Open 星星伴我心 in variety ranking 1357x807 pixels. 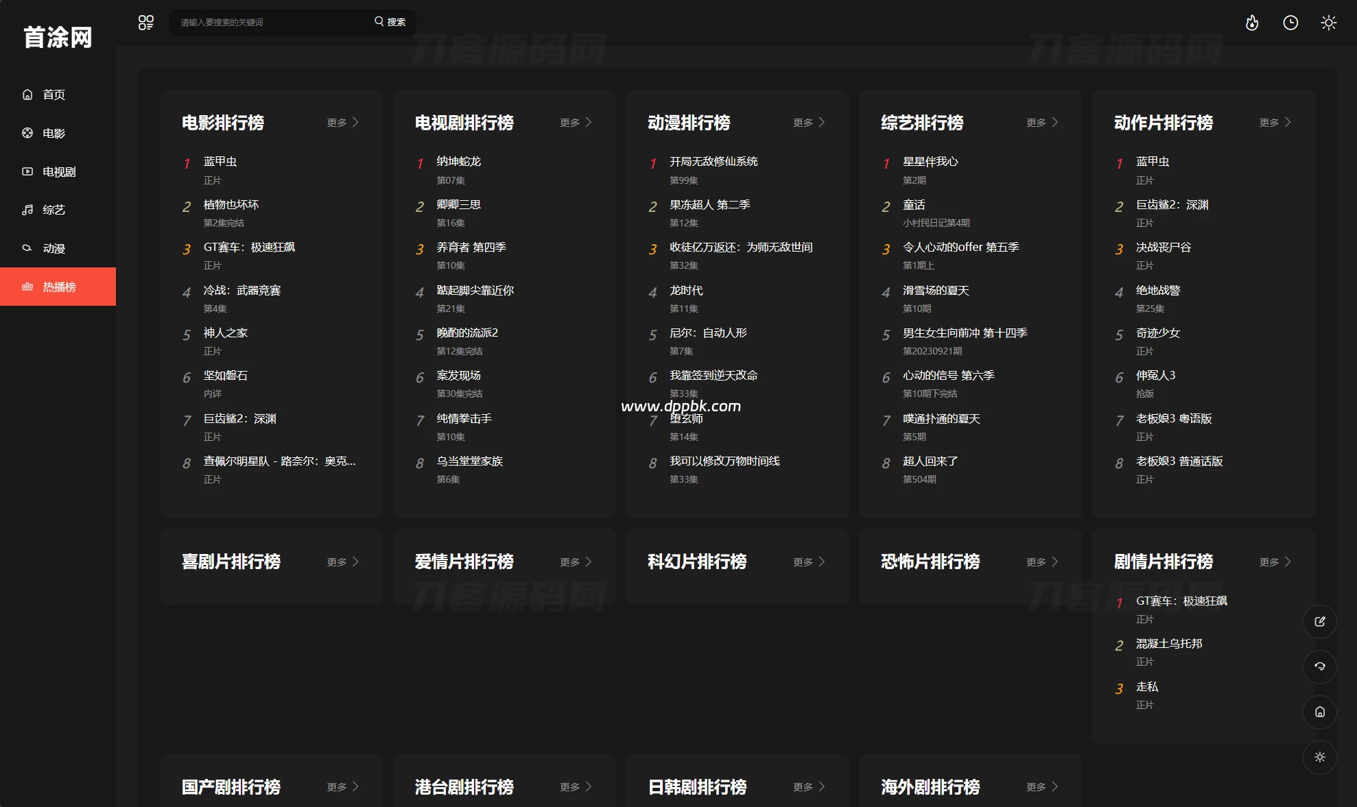(931, 162)
